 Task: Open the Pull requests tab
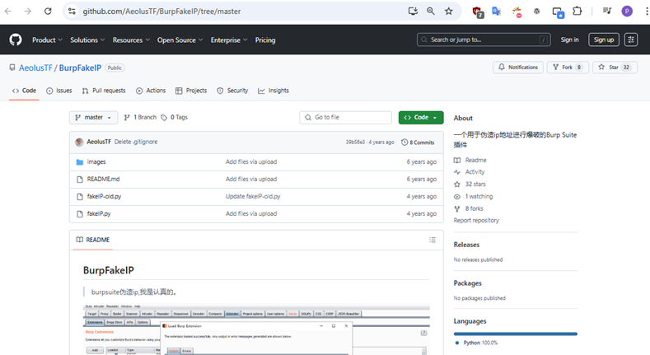point(104,91)
